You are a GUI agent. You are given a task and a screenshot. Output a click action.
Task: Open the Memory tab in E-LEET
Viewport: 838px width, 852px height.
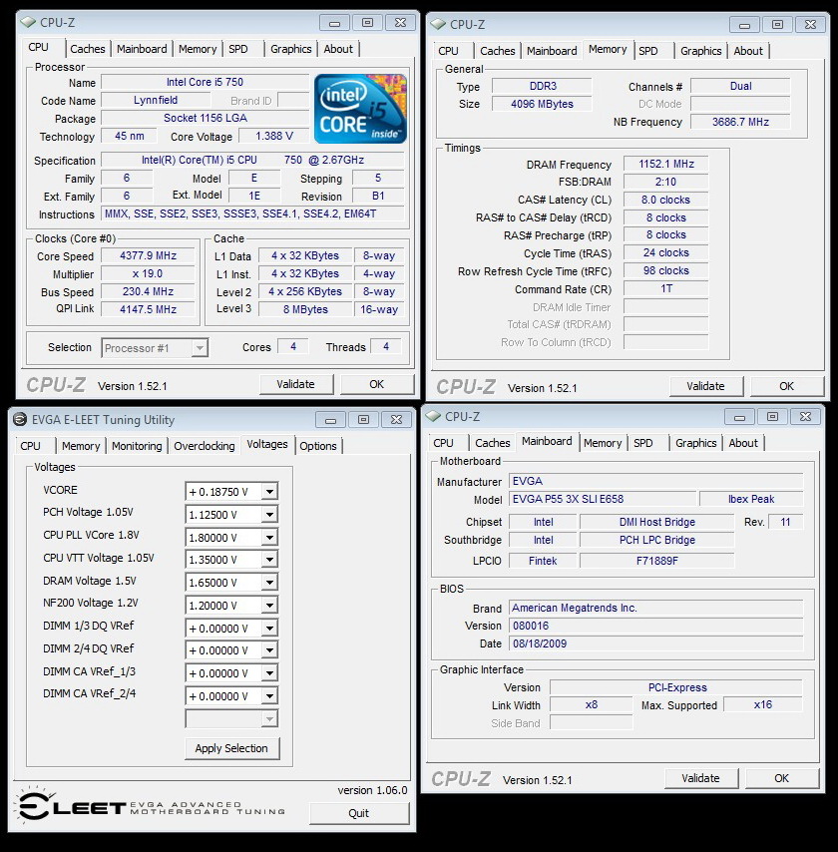pos(81,446)
